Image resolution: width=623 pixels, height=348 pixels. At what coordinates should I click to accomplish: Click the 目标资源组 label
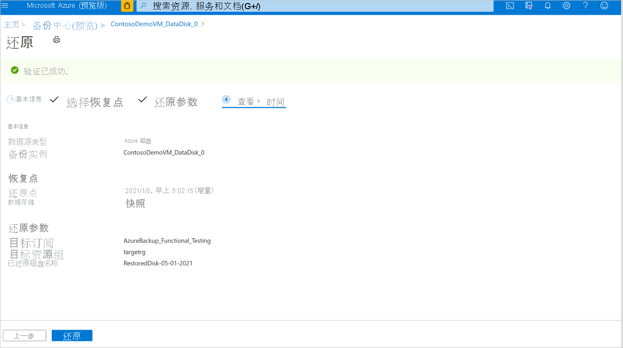tap(37, 254)
